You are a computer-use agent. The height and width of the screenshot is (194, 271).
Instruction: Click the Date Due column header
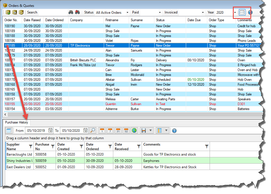coord(195,20)
